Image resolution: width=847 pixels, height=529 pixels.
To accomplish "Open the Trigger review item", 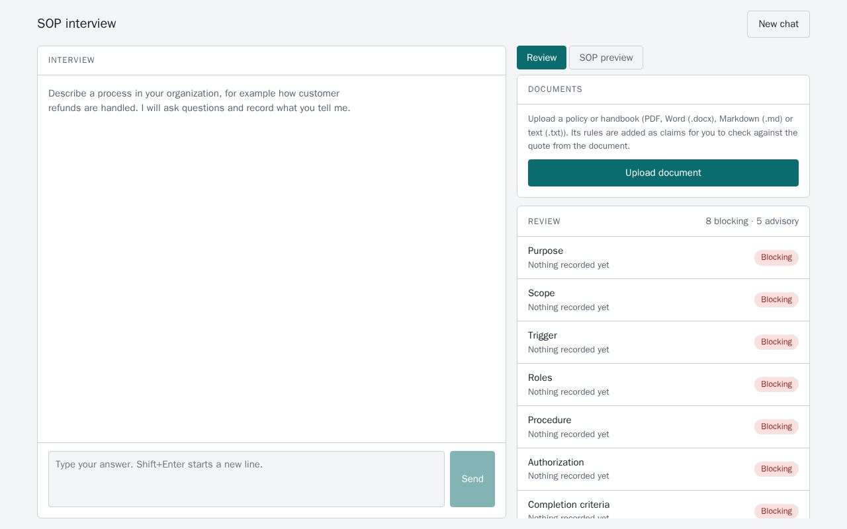I will [663, 343].
